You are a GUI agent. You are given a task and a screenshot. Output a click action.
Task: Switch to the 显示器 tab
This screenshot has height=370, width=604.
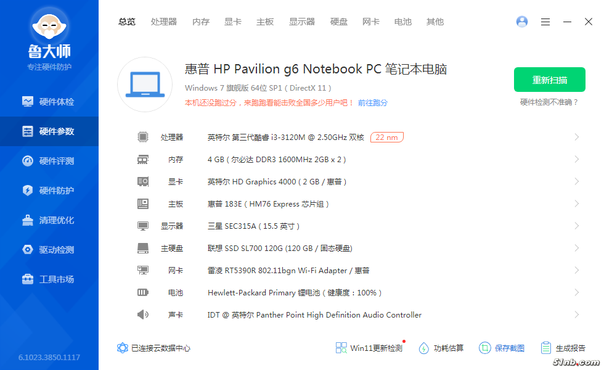302,22
